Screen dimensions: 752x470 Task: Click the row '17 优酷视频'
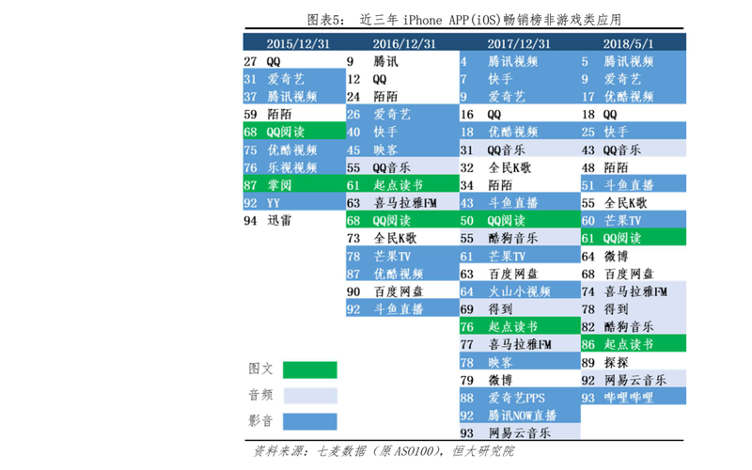click(x=633, y=97)
